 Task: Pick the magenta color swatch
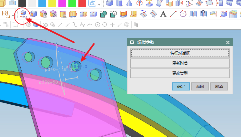coord(62,3)
